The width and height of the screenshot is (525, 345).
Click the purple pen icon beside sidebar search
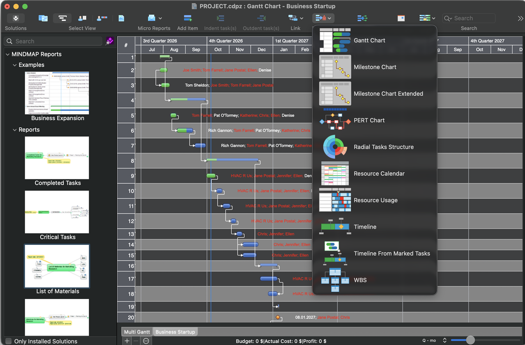110,41
